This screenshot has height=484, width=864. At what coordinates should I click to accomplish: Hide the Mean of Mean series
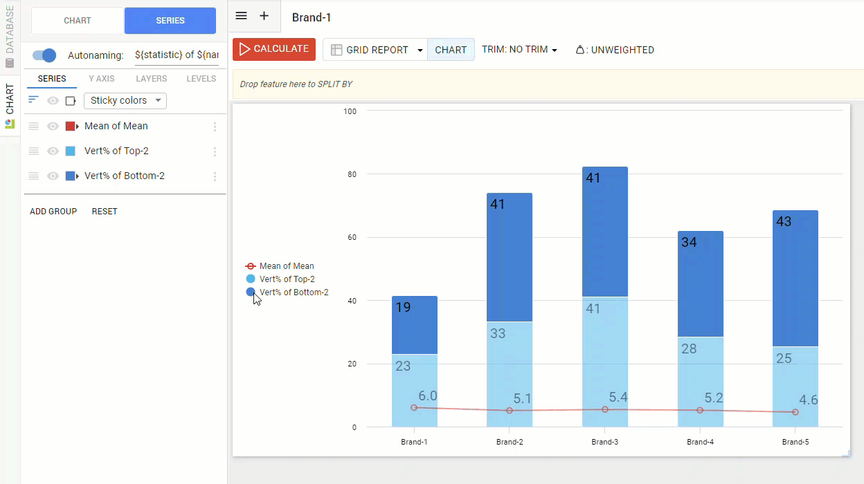coord(53,127)
